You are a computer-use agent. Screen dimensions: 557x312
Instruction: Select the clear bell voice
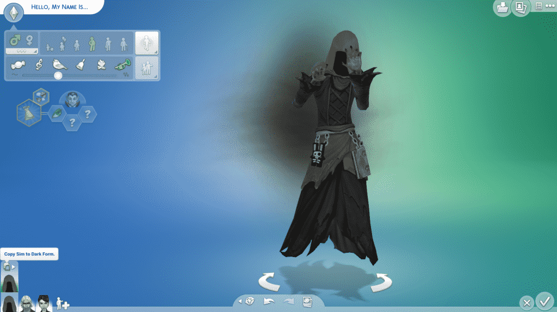pyautogui.click(x=81, y=65)
